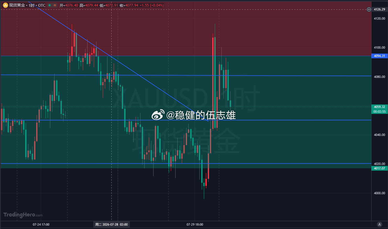Click the 4000.00 price axis label
388x229 pixels.
[379, 193]
